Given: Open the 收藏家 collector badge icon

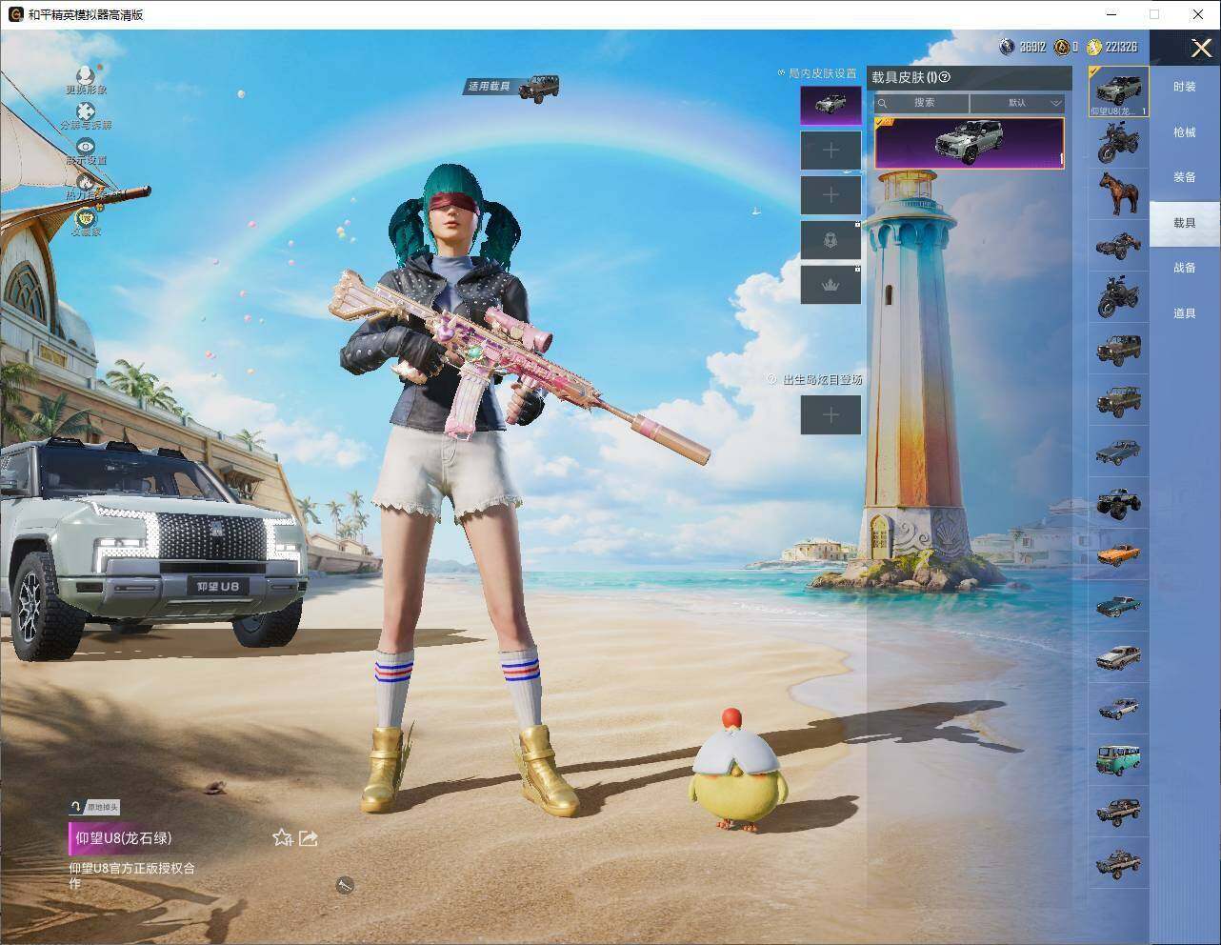Looking at the screenshot, I should coord(86,217).
